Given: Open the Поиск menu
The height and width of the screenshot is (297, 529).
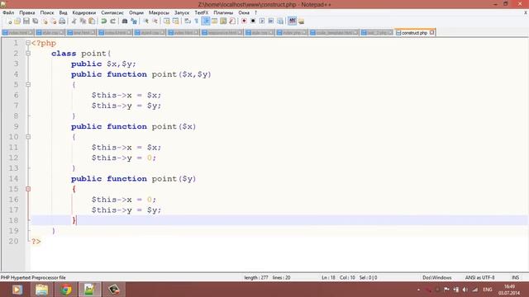Looking at the screenshot, I should [x=47, y=12].
